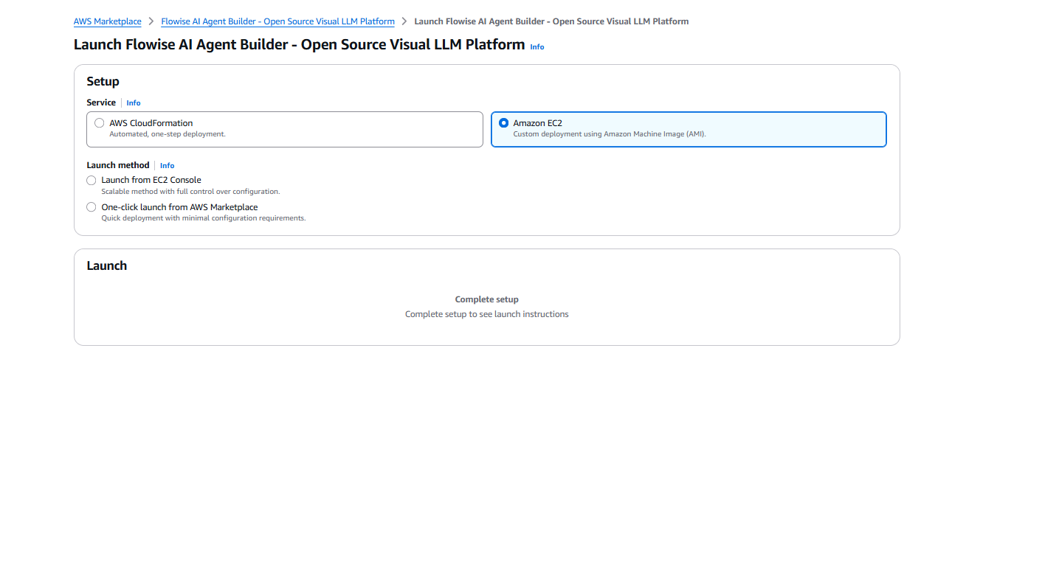Click the Launch section heading

[x=107, y=265]
